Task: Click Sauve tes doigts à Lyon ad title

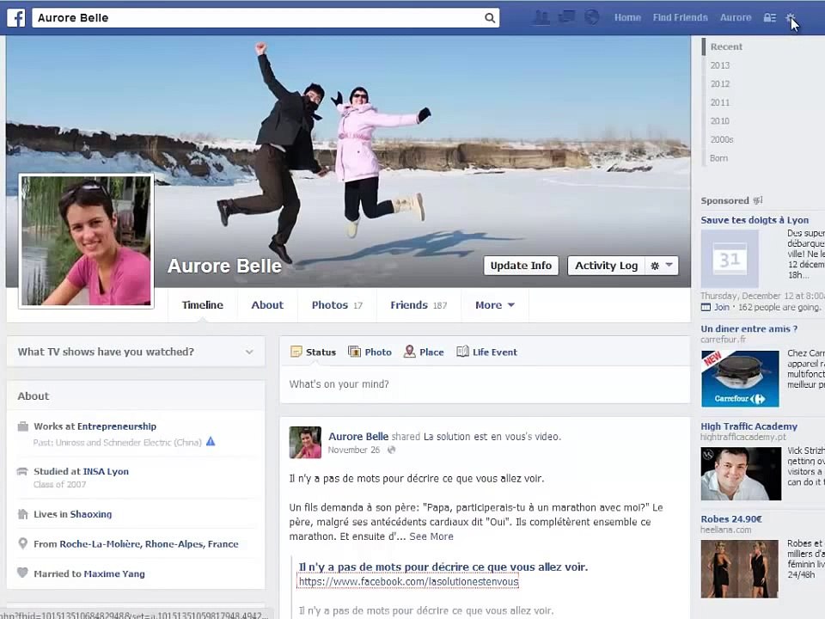Action: click(x=755, y=220)
